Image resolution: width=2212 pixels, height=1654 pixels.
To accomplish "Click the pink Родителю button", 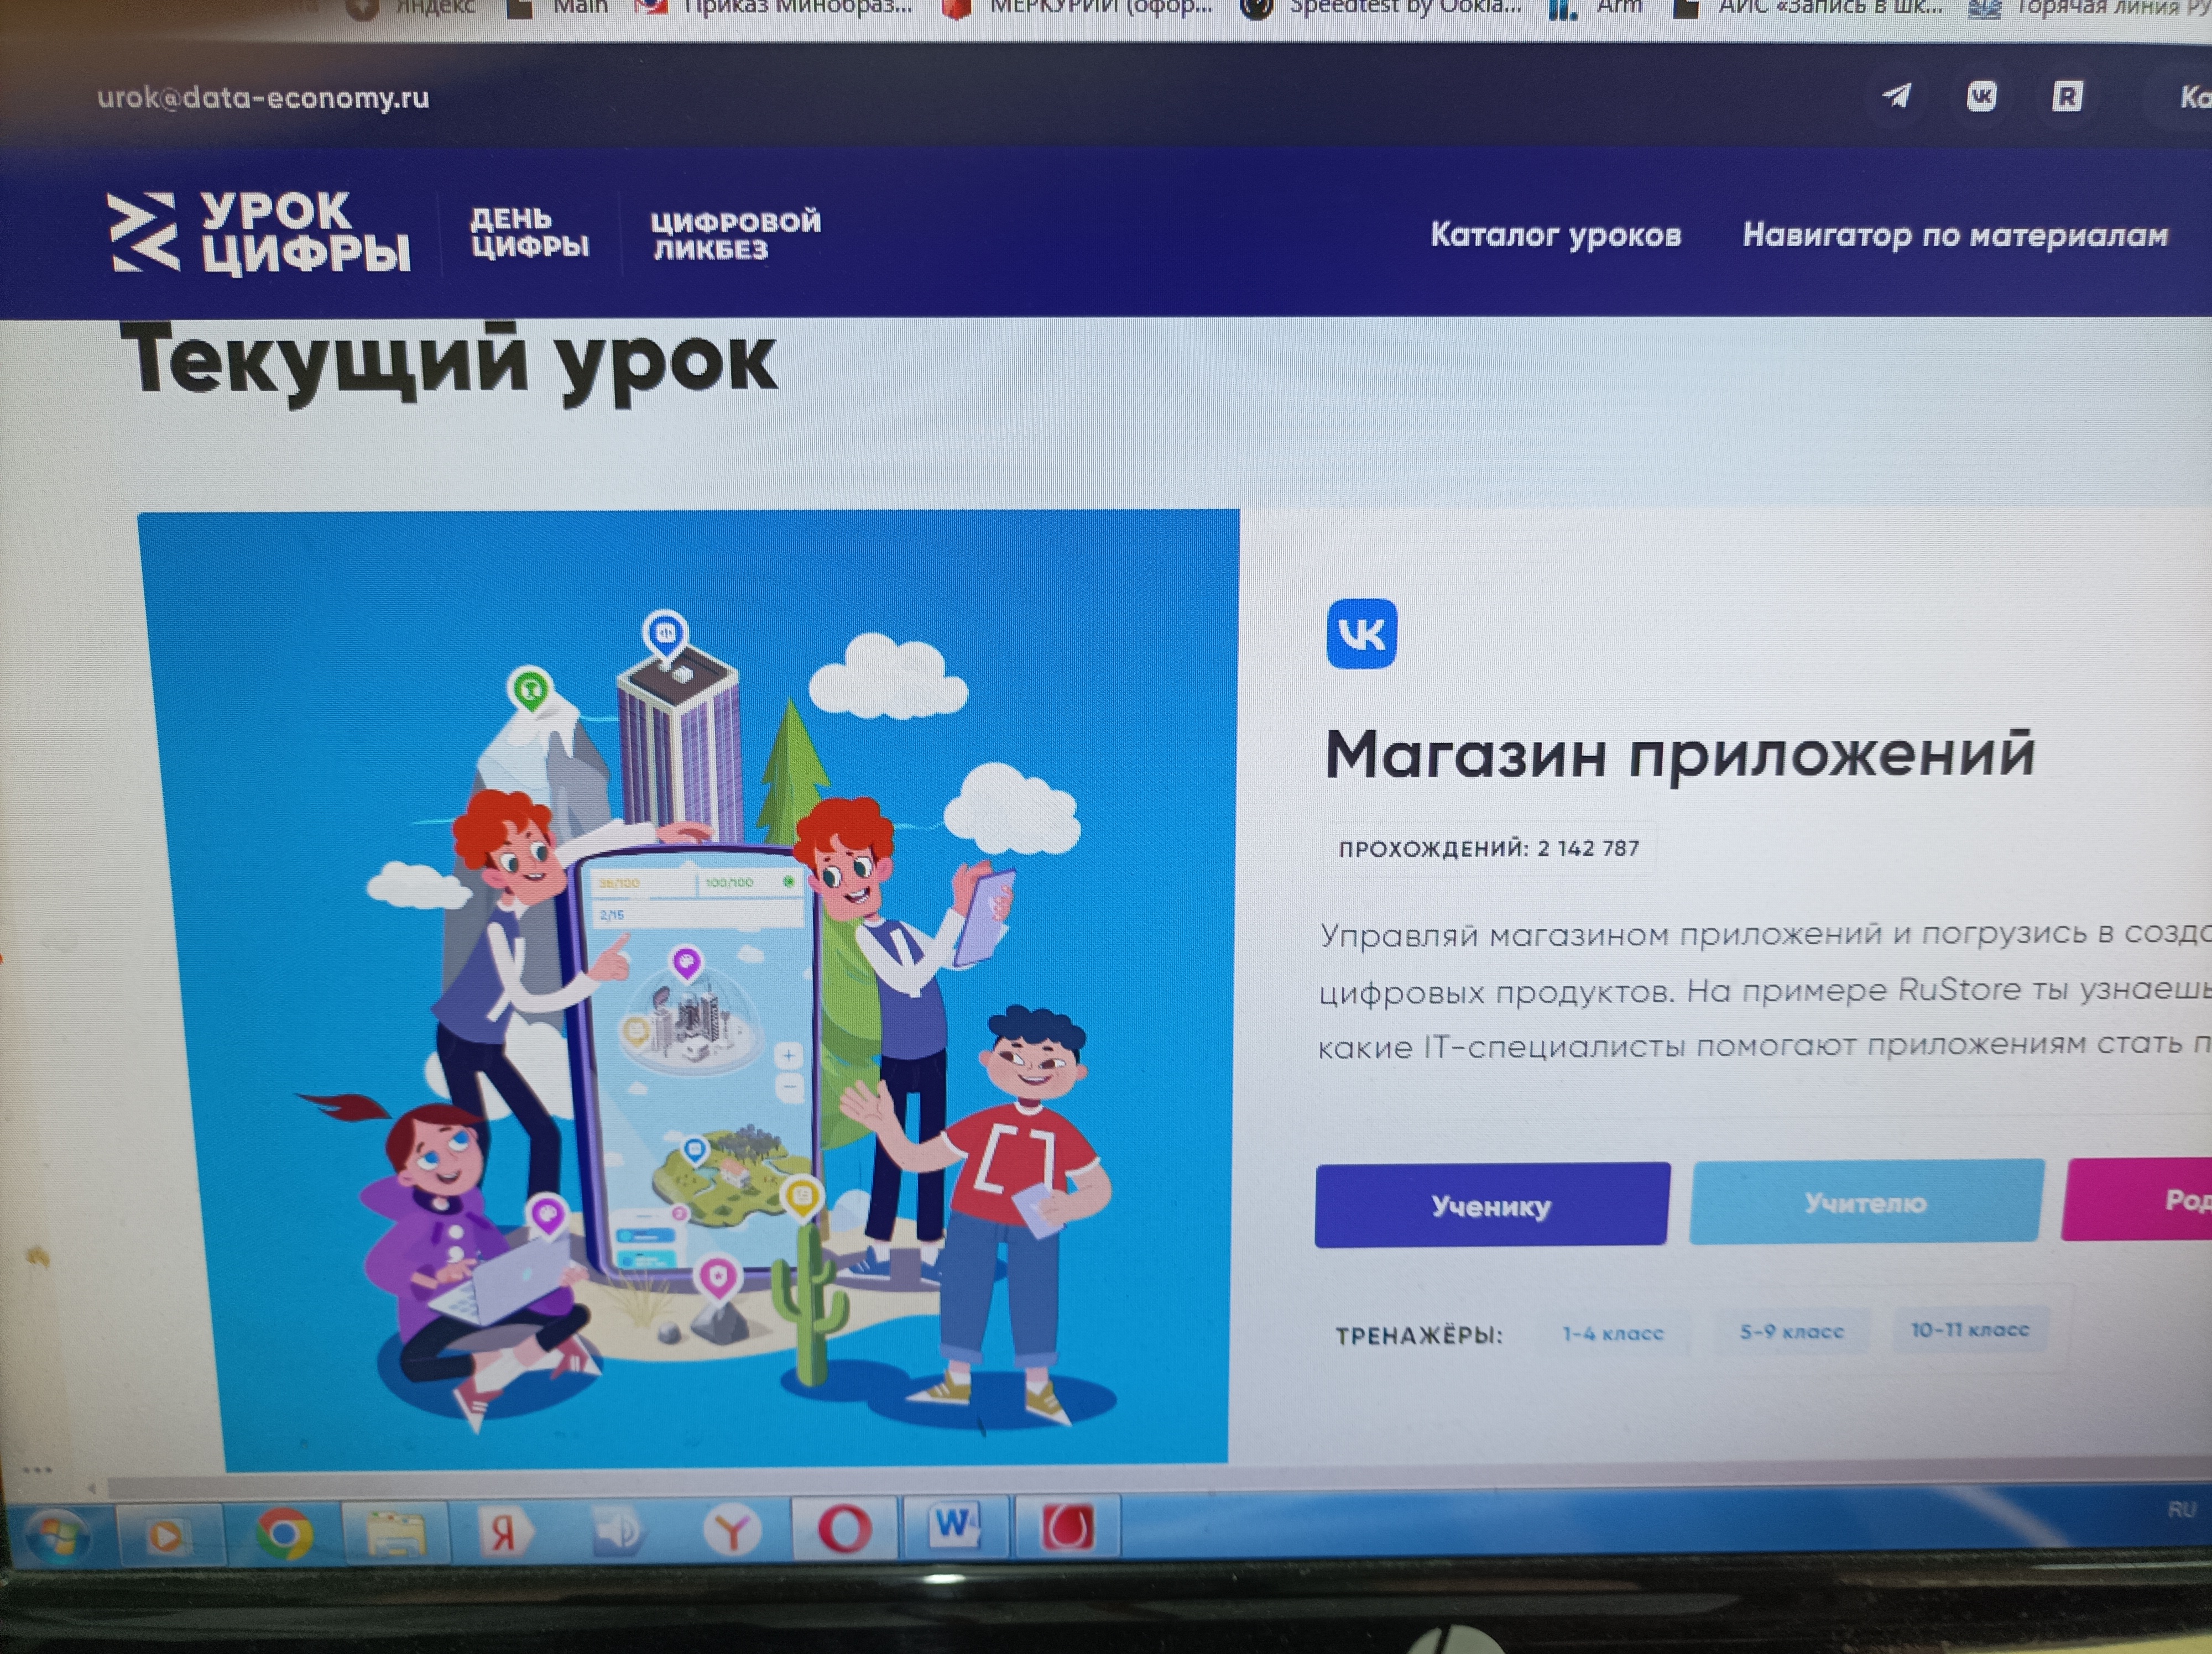I will (2137, 1198).
